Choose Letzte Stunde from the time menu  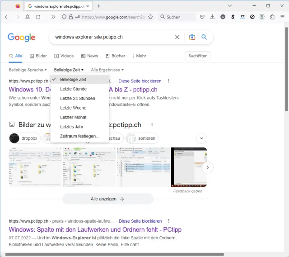click(x=80, y=89)
